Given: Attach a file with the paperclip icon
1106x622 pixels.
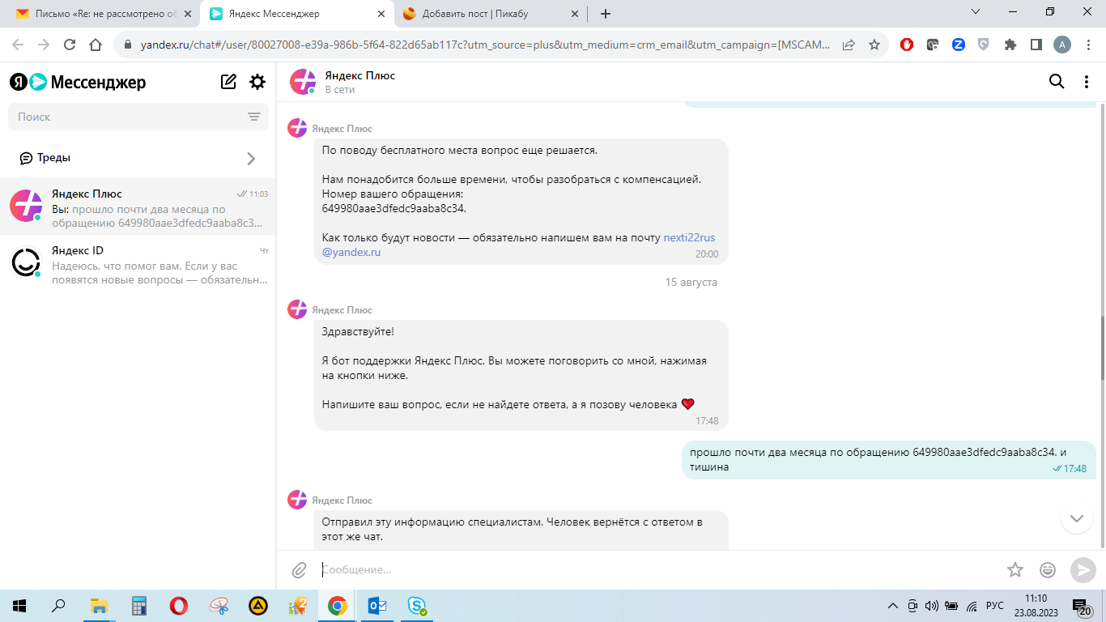Looking at the screenshot, I should [300, 570].
